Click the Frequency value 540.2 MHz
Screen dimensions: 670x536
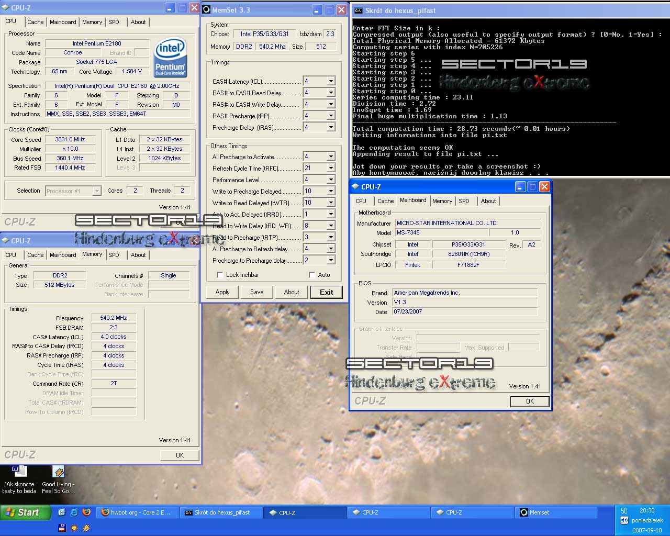click(x=114, y=318)
